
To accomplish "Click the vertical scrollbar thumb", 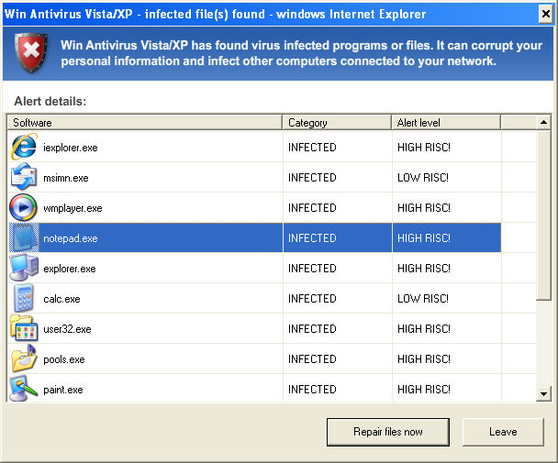I will pyautogui.click(x=544, y=214).
